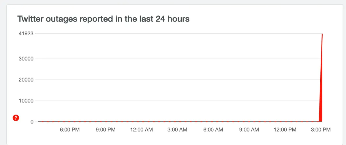The width and height of the screenshot is (346, 145).
Task: Click the 41923 y-axis label
Action: [26, 34]
